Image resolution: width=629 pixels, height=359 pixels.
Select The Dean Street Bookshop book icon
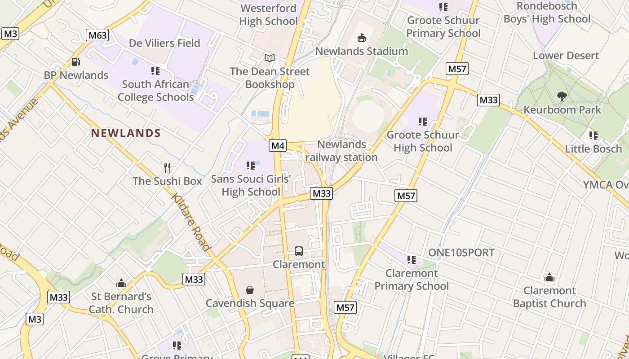tap(270, 58)
